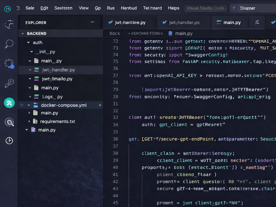Click the pin icon next to main.py tab

(x=257, y=22)
